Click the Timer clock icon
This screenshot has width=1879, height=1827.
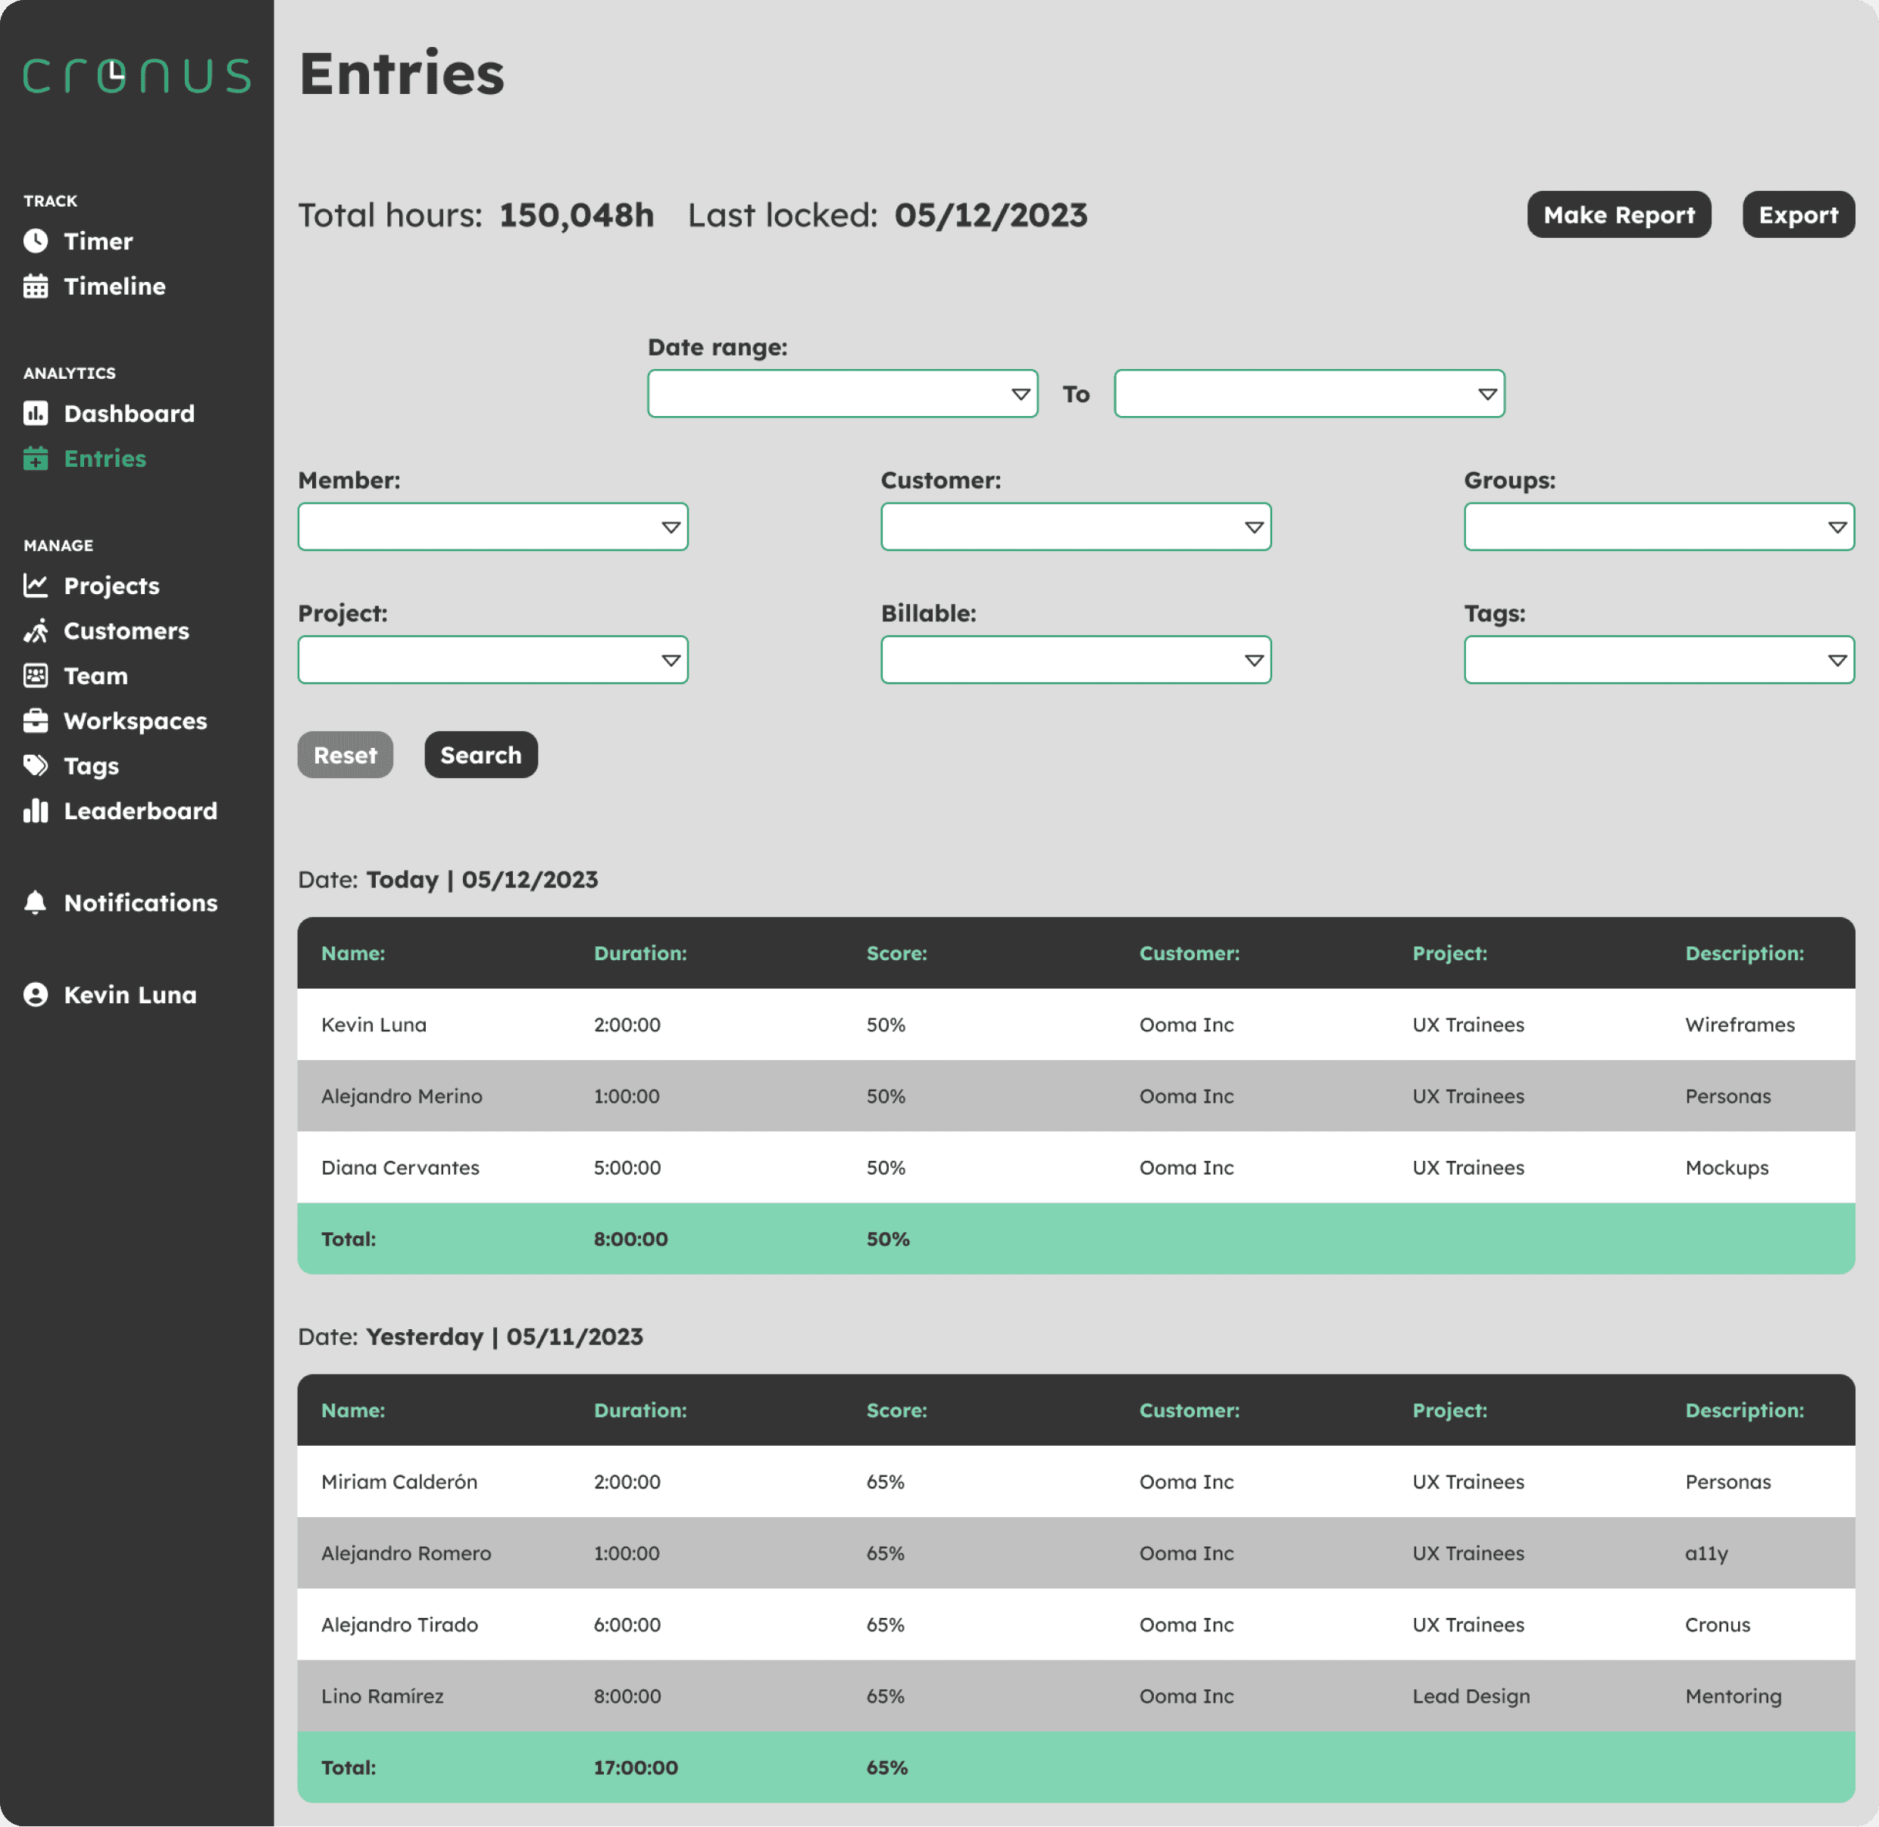tap(36, 241)
